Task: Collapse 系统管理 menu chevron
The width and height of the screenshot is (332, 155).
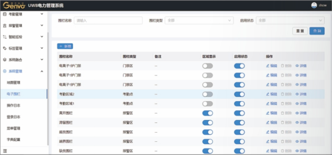Action: (x=42, y=71)
